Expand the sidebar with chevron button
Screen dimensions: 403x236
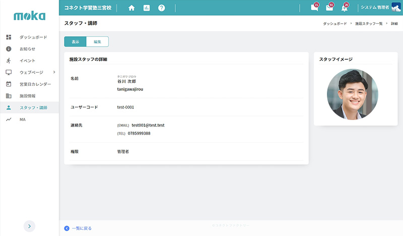tap(30, 226)
